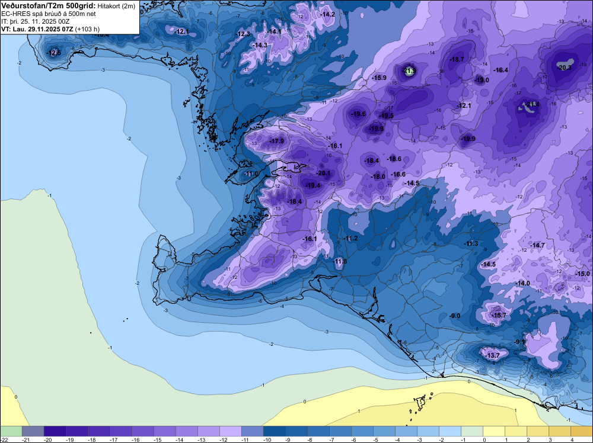Click the -19.4 temperature label
Viewport: 593px width, 443px height.
313,185
